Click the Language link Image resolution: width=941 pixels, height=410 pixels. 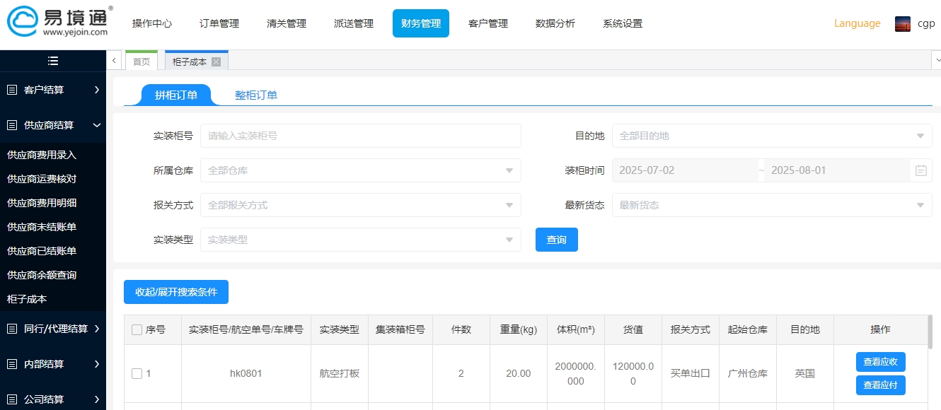pyautogui.click(x=857, y=23)
